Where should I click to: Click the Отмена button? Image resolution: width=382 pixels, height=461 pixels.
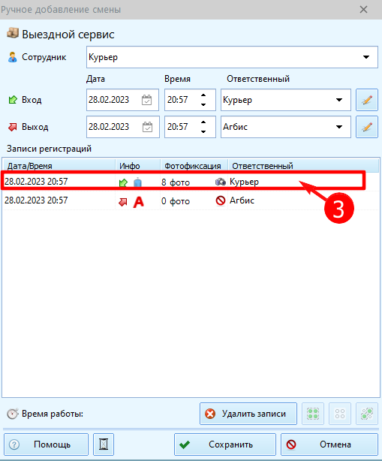329,444
